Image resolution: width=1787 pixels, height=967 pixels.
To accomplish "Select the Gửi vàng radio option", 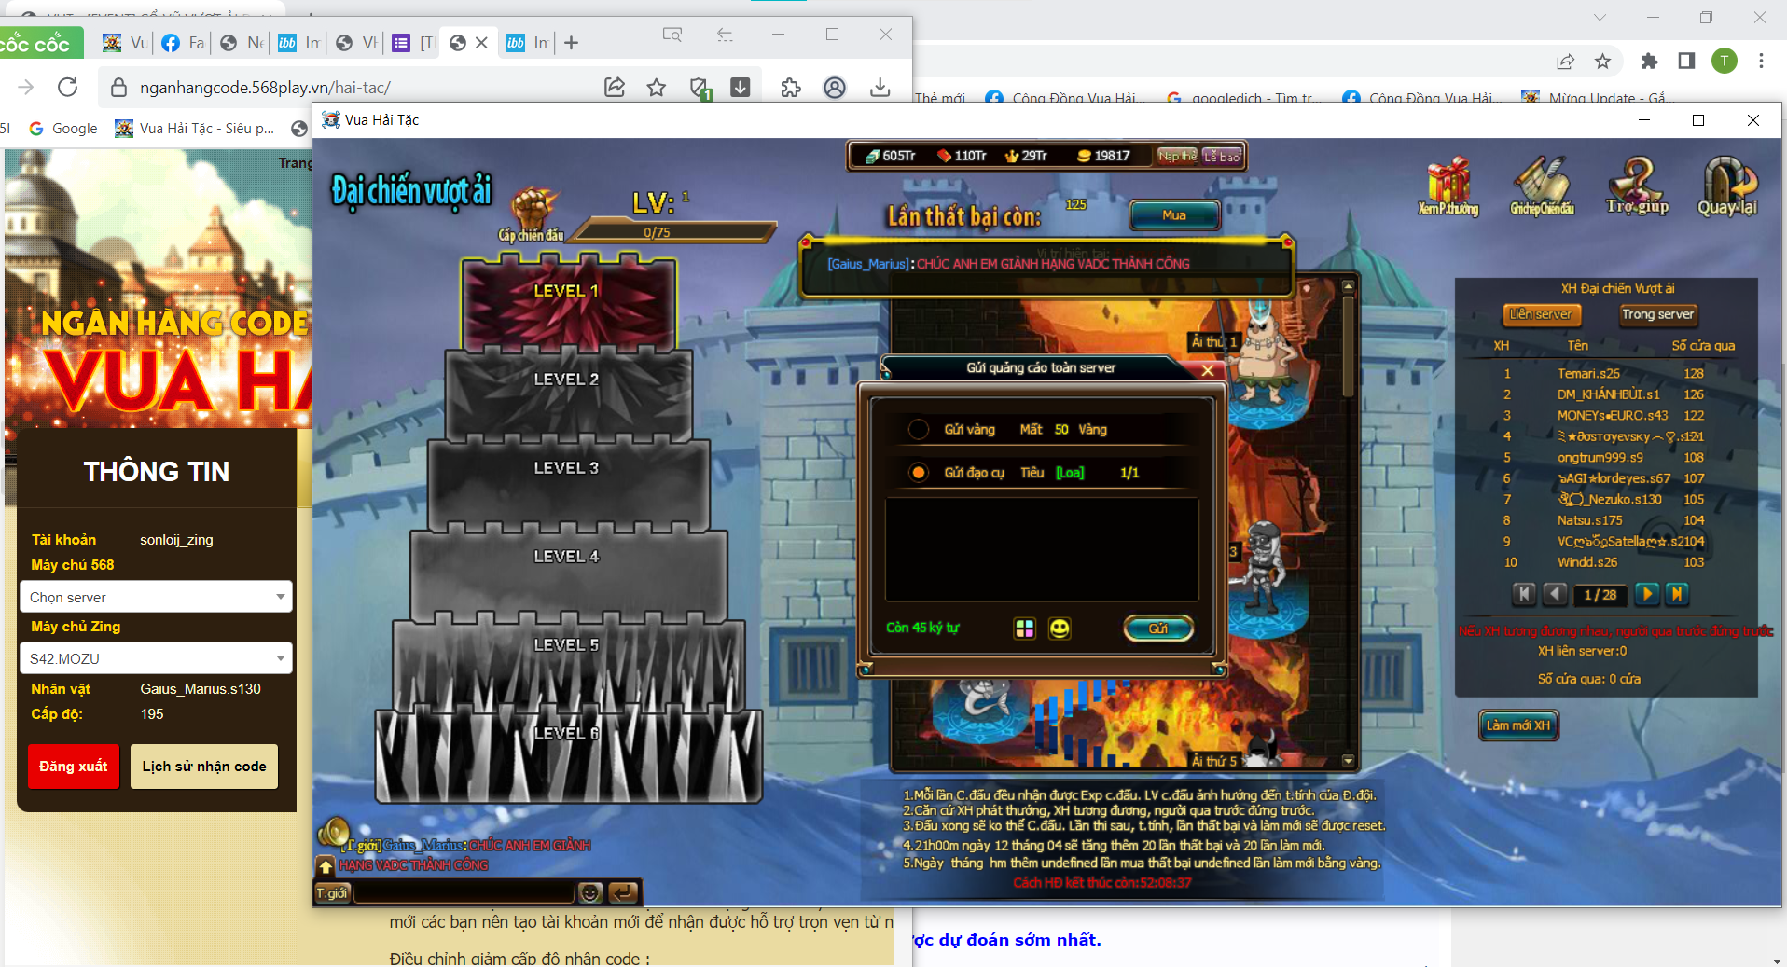I will [919, 430].
